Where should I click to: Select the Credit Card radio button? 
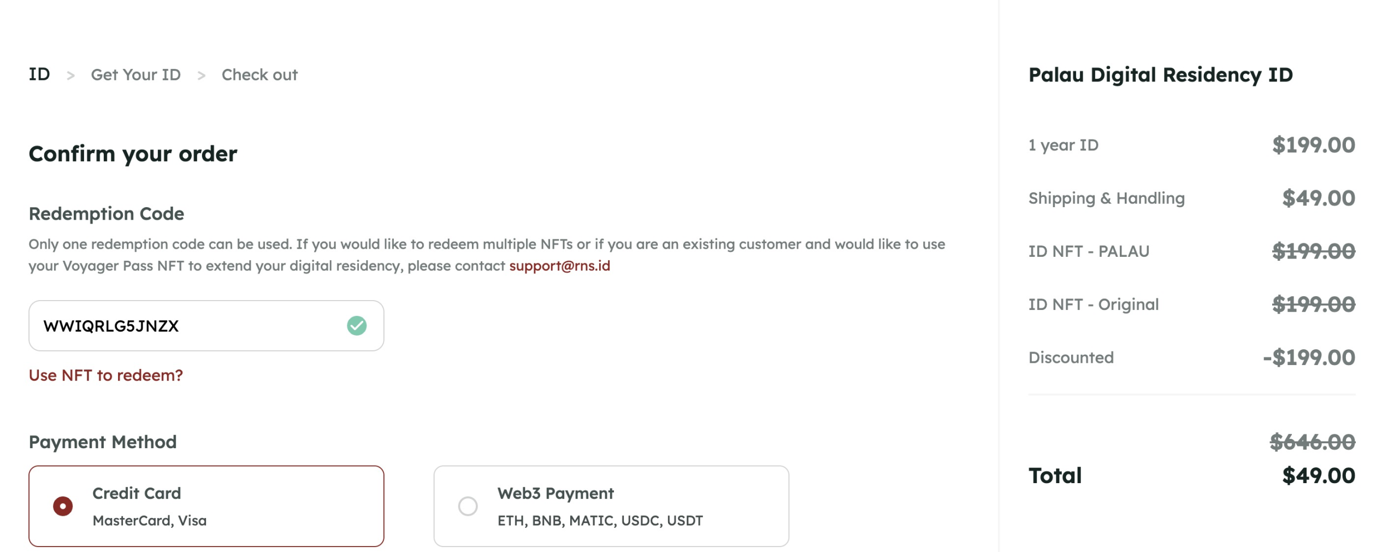pos(63,506)
